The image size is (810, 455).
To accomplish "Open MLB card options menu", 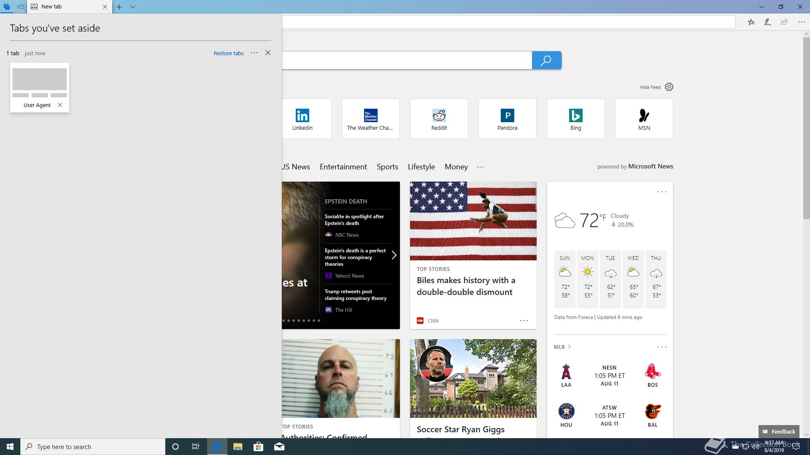I will tap(661, 347).
